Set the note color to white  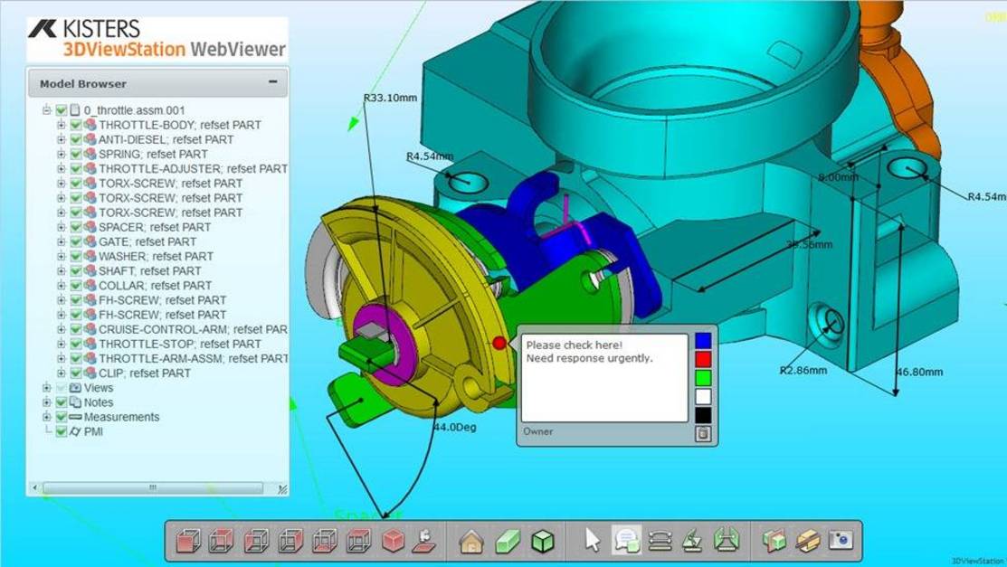point(703,396)
